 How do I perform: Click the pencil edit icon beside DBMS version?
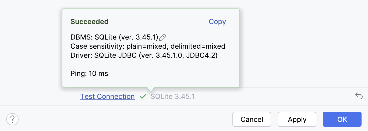click(x=163, y=37)
